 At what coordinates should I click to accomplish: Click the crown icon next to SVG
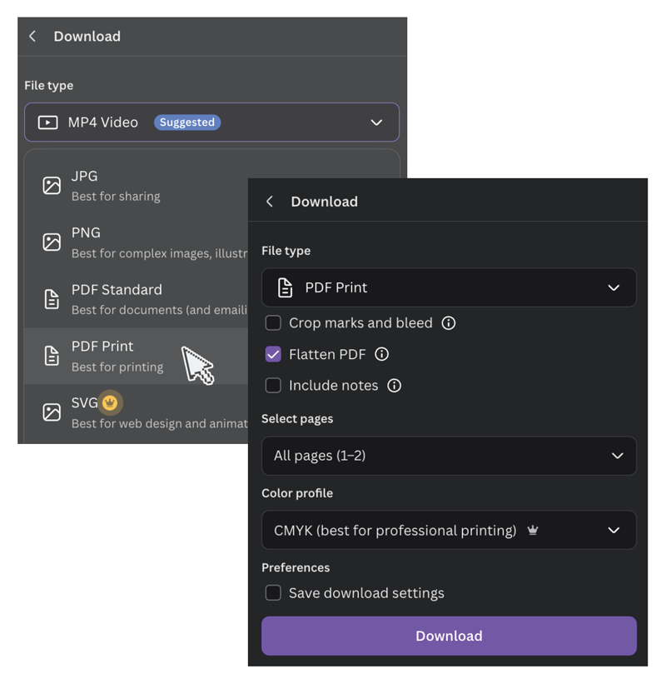click(x=110, y=403)
